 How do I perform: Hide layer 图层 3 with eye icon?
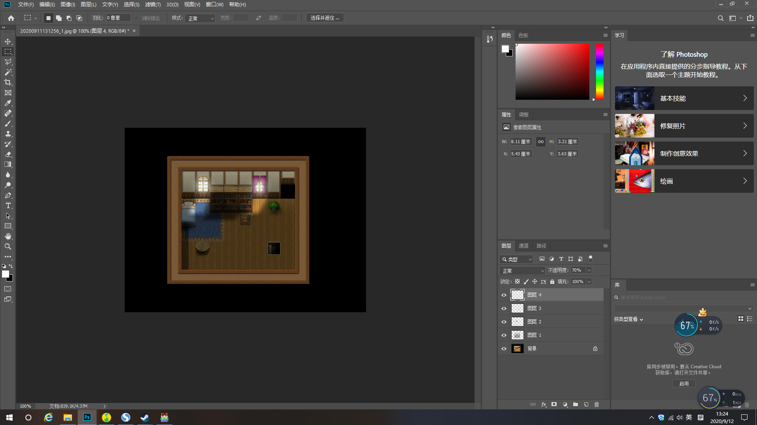click(504, 308)
